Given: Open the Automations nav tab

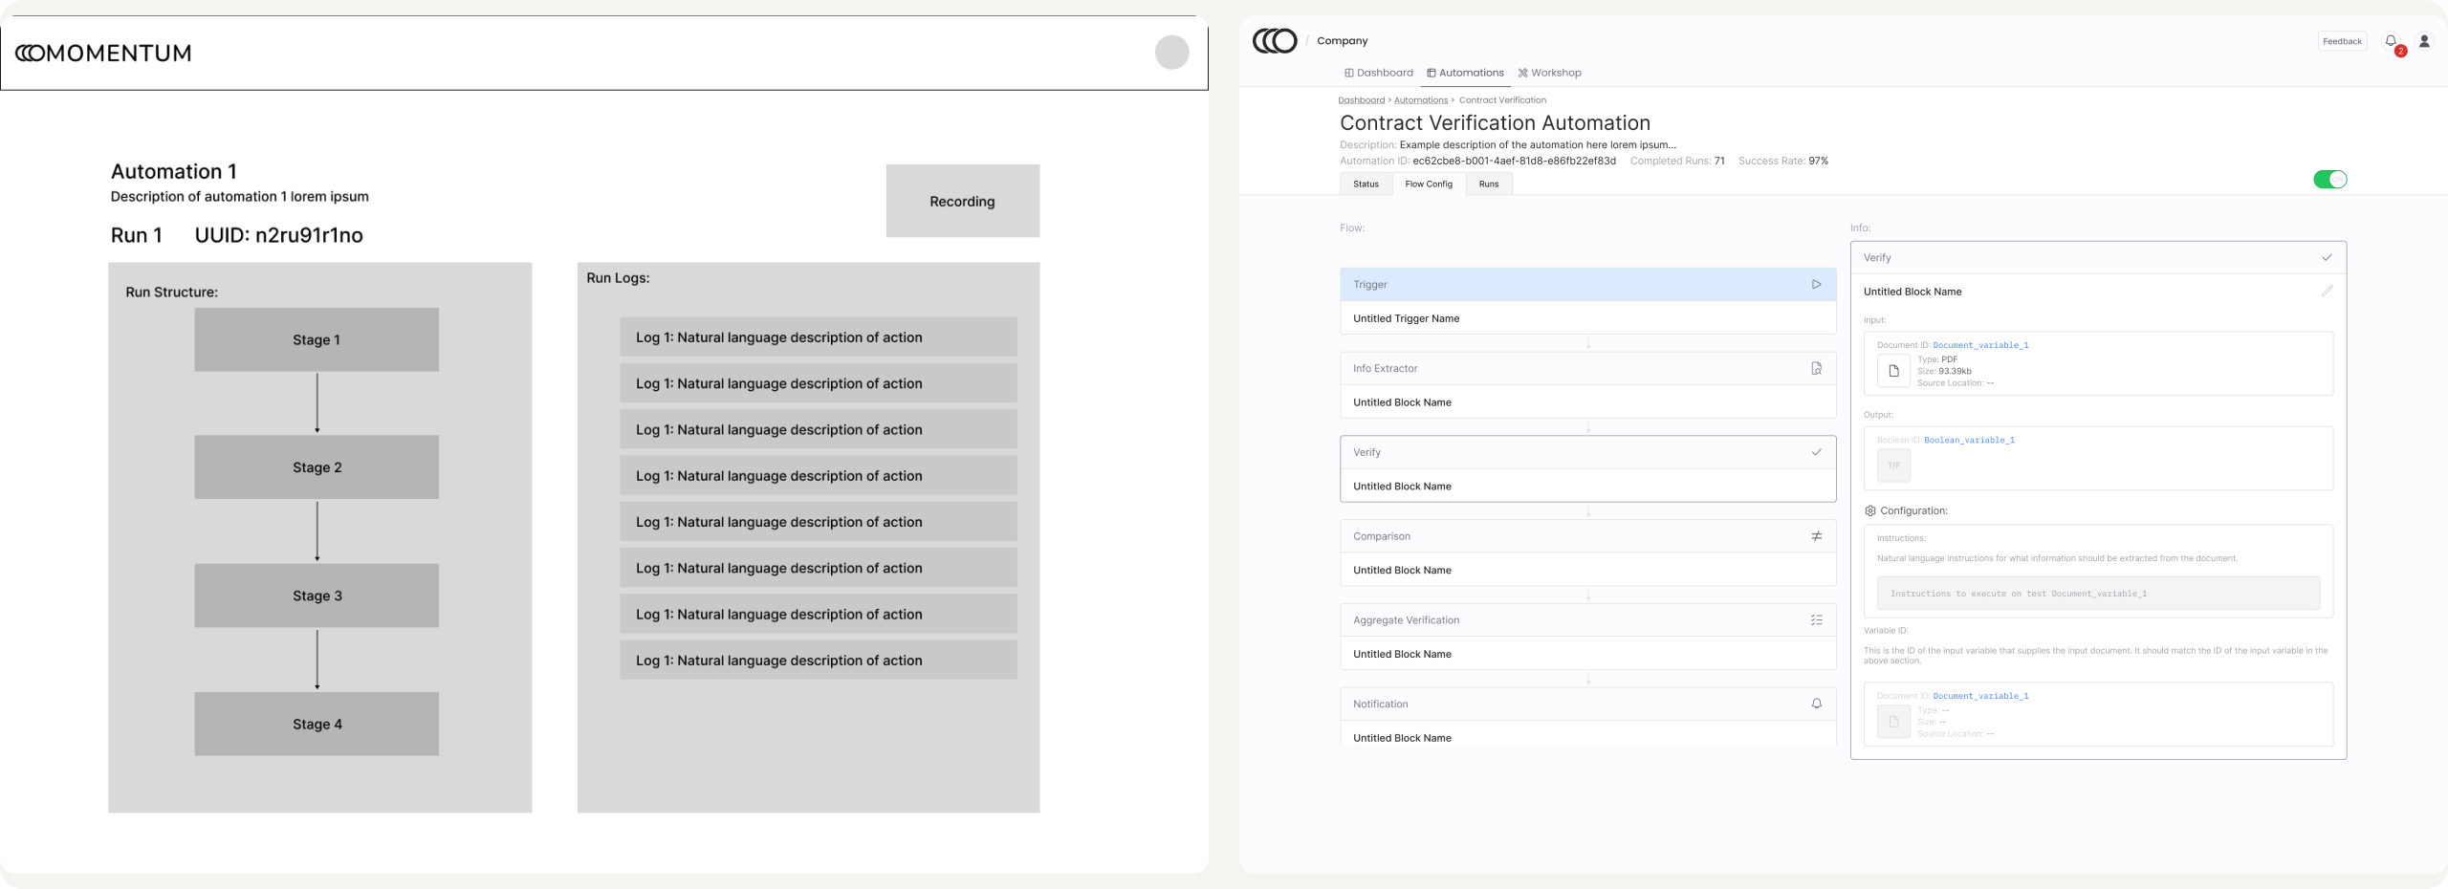Looking at the screenshot, I should (x=1465, y=73).
